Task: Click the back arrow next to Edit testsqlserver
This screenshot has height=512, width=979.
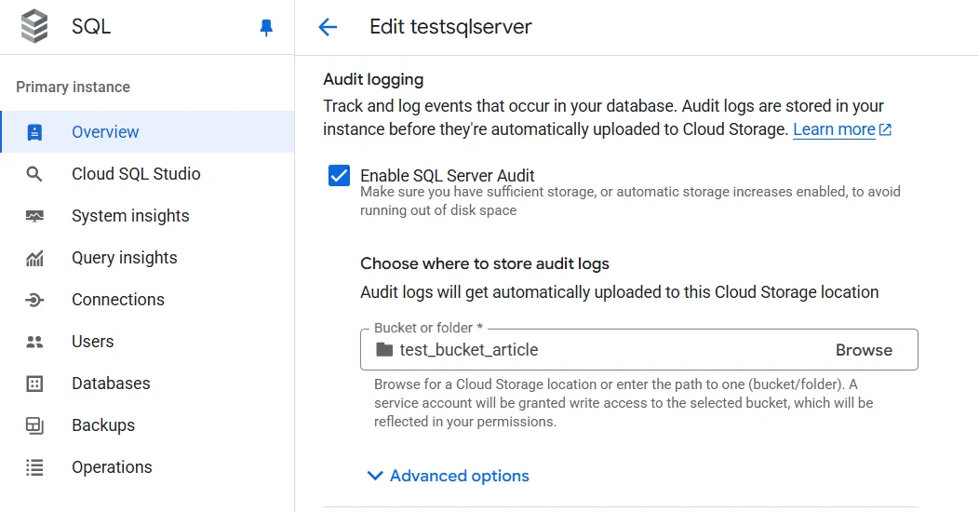Action: tap(328, 27)
